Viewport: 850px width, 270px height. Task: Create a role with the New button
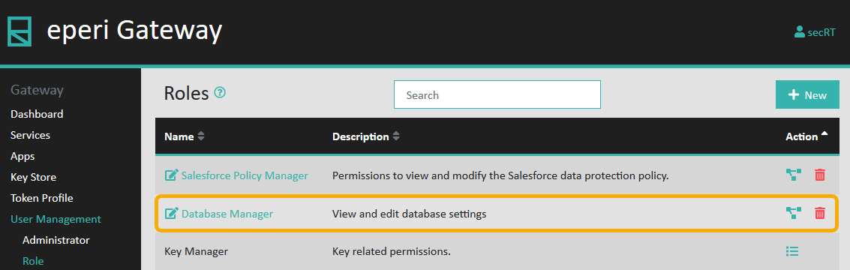pyautogui.click(x=808, y=95)
